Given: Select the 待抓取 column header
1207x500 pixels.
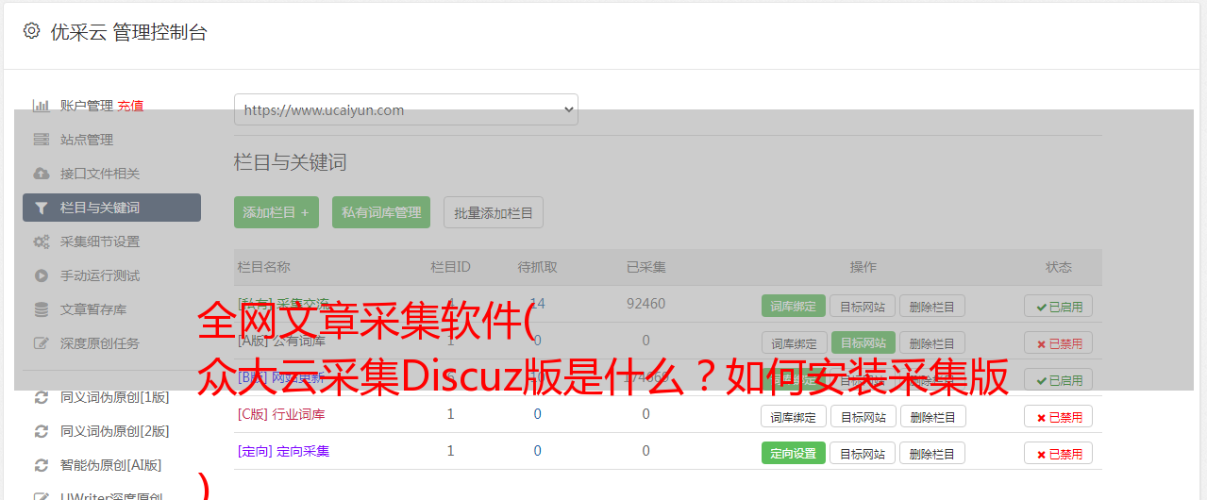Looking at the screenshot, I should [537, 267].
